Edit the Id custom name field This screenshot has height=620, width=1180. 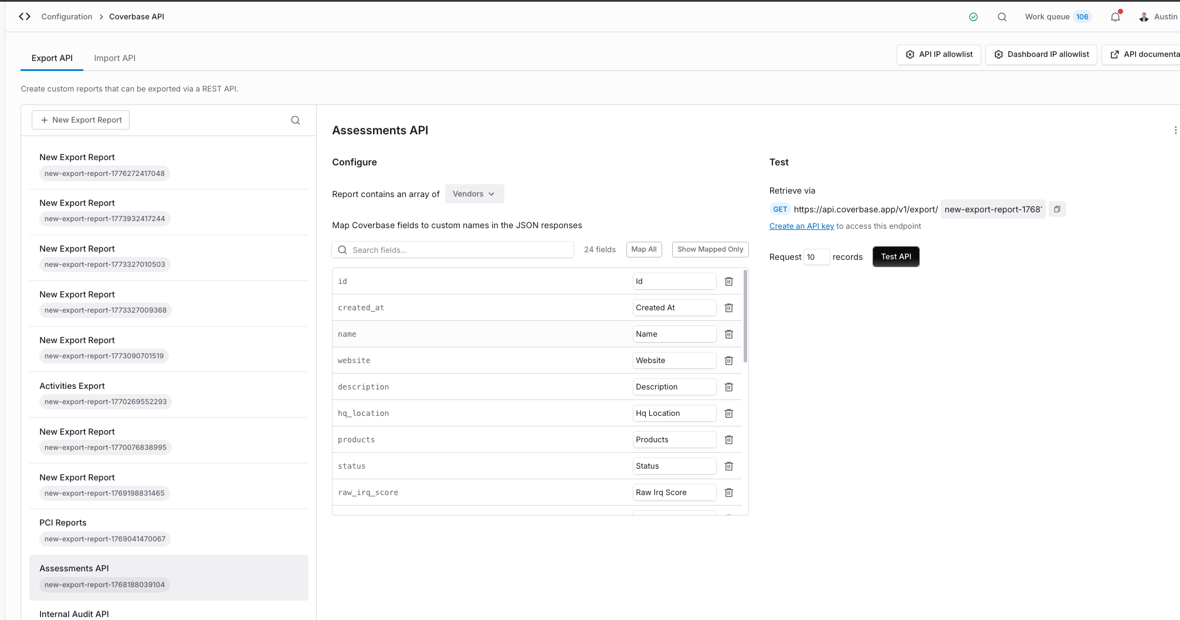click(674, 282)
